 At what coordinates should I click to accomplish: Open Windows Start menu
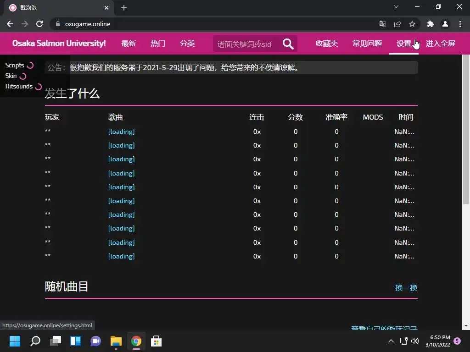pos(15,341)
